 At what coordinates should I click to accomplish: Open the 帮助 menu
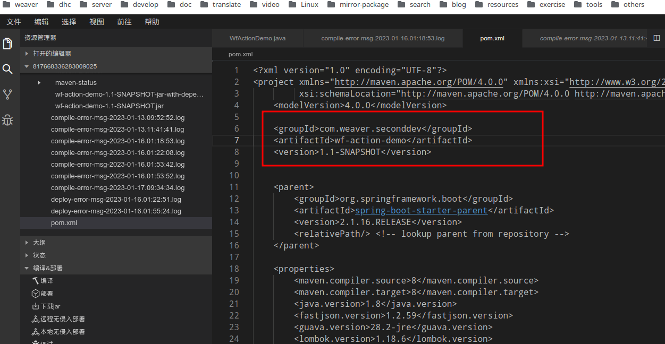click(152, 22)
